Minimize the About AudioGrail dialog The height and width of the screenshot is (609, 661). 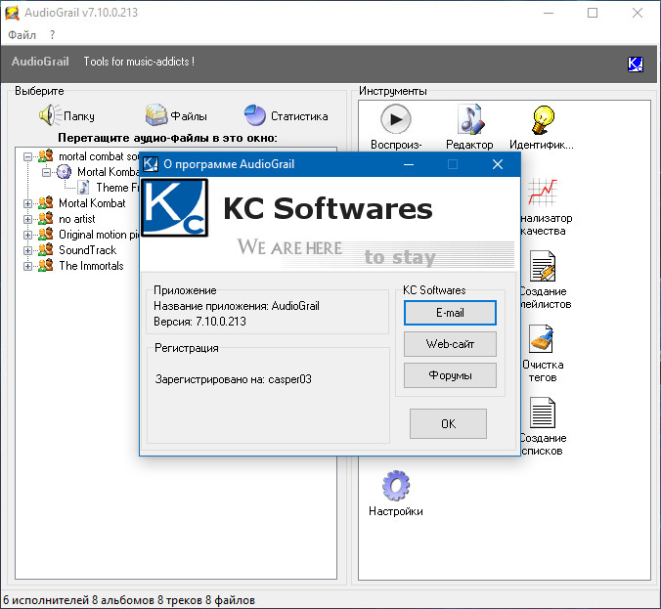409,164
